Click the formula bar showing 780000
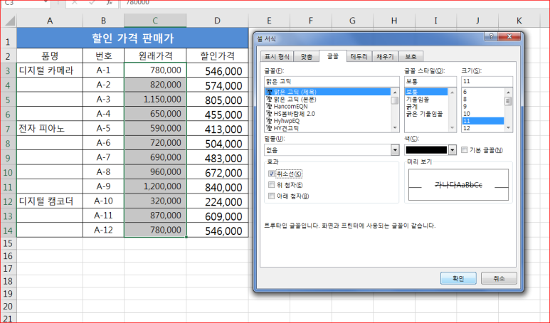 coord(335,3)
